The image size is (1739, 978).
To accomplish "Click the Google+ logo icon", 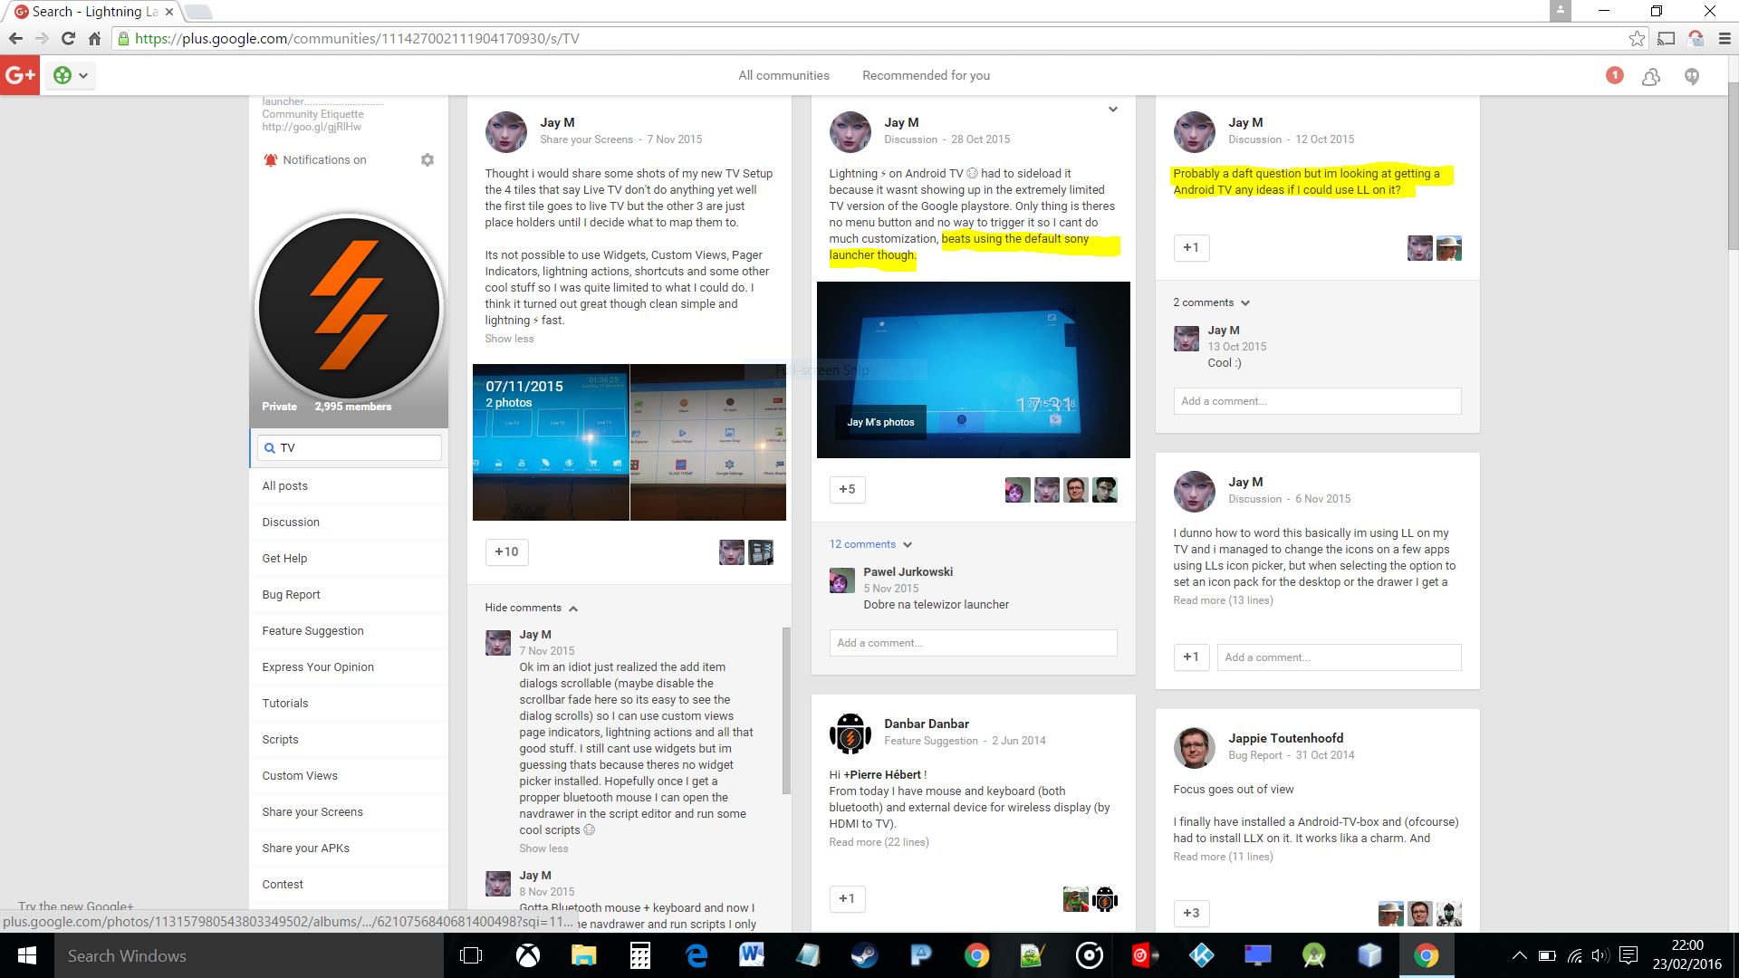I will (x=20, y=75).
